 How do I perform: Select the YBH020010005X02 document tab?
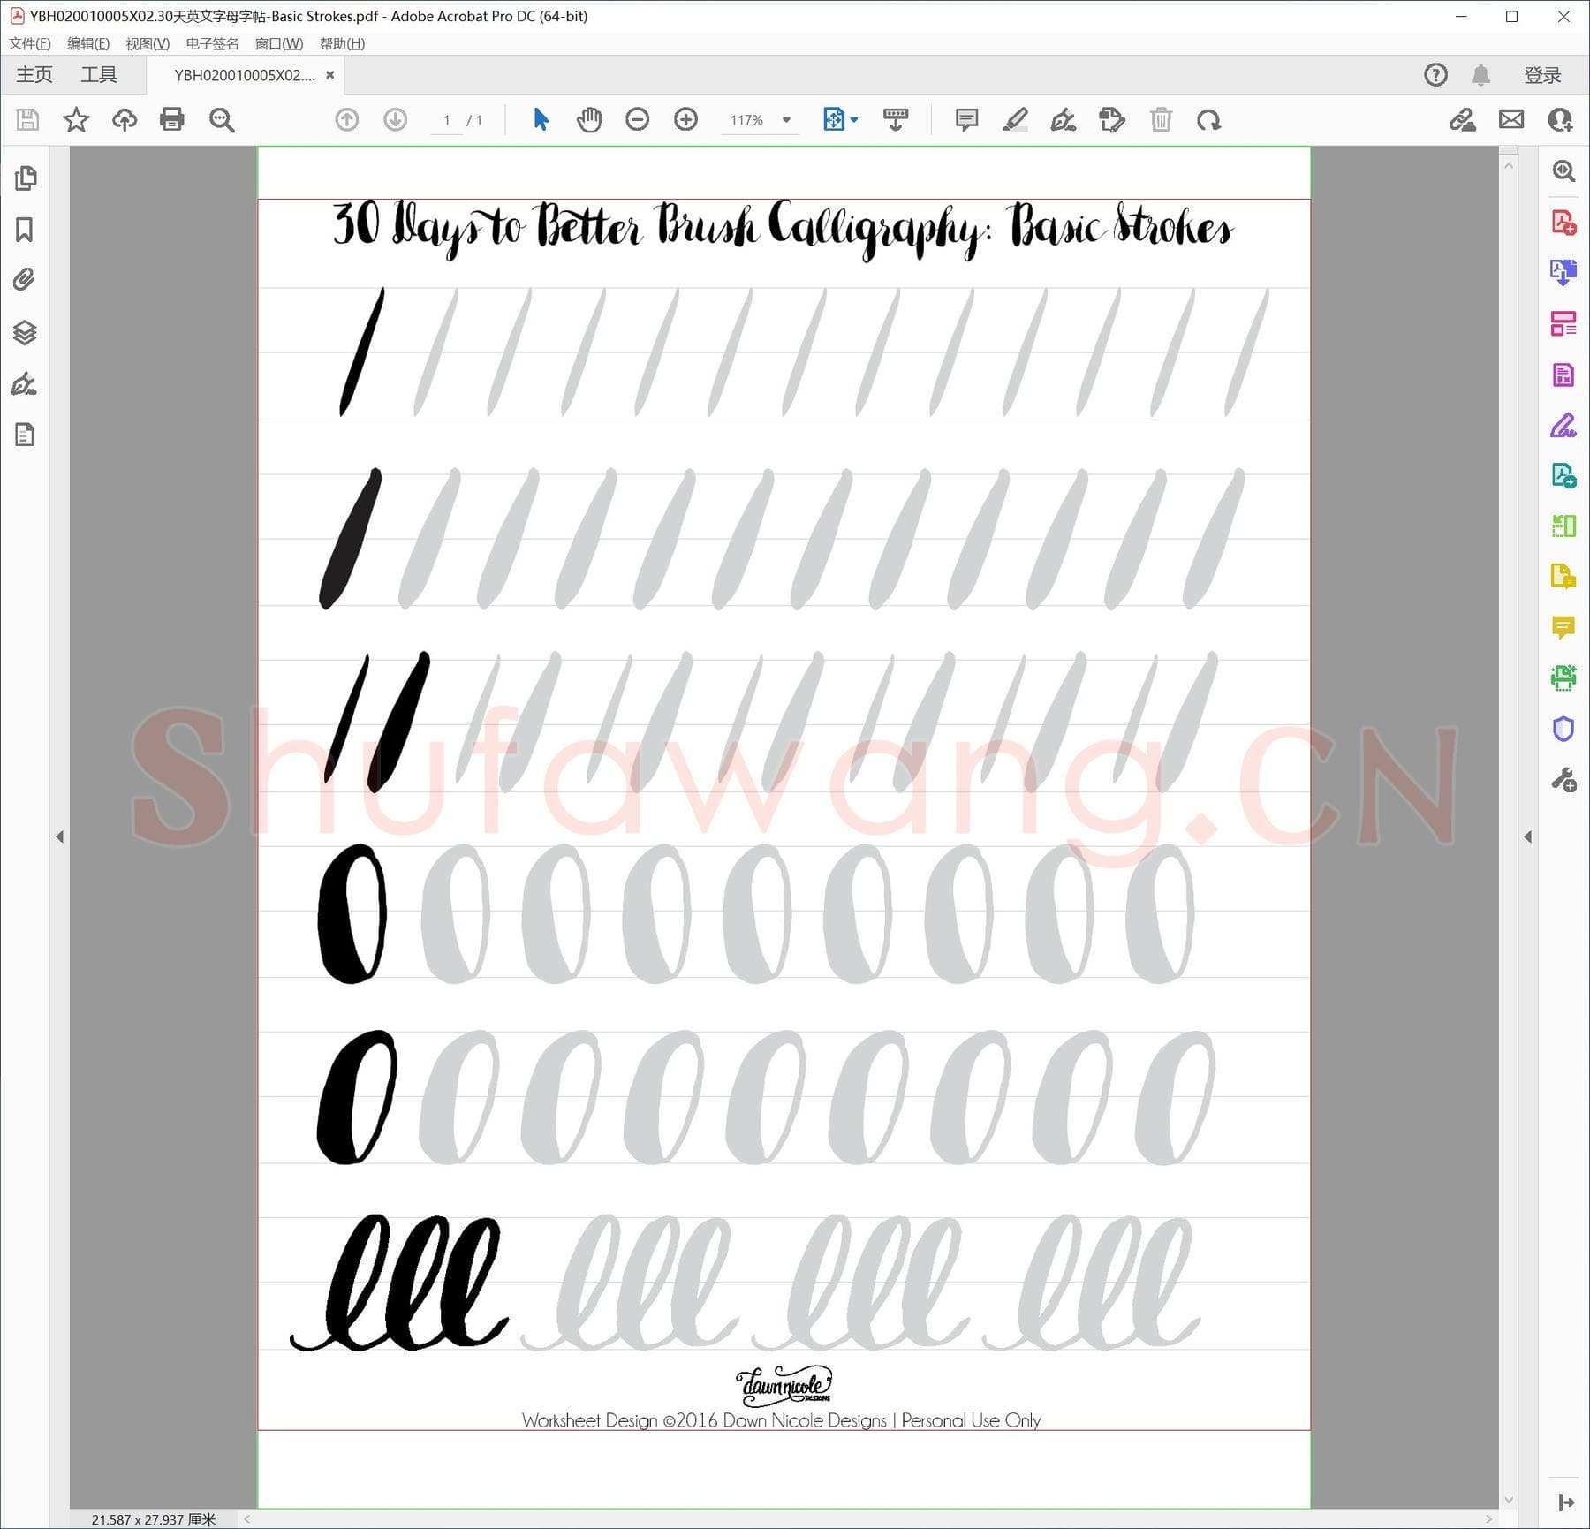pyautogui.click(x=244, y=75)
